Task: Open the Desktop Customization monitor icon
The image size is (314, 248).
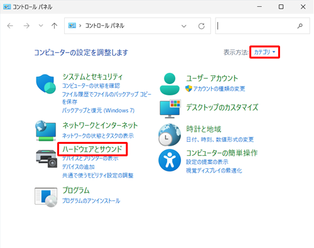Action: (x=170, y=109)
